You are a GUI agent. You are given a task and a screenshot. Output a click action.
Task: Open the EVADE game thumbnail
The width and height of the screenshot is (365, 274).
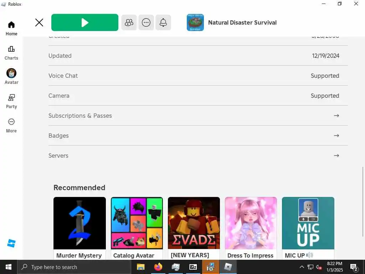tap(194, 223)
